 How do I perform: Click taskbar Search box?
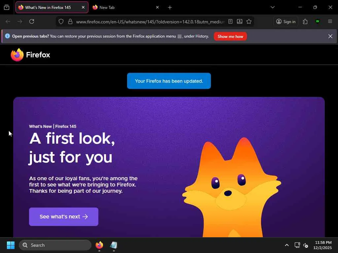click(x=55, y=245)
